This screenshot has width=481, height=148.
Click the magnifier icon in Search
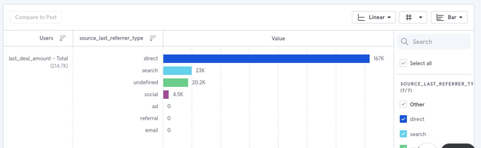404,42
